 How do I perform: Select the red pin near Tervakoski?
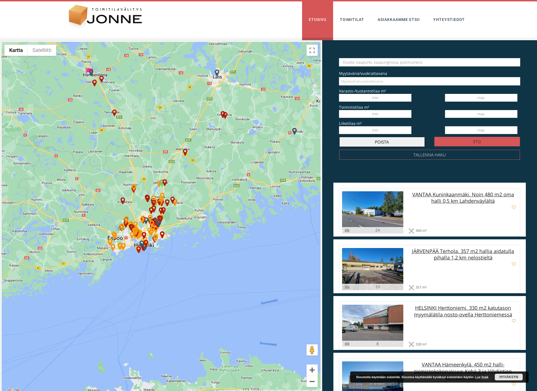coord(114,113)
